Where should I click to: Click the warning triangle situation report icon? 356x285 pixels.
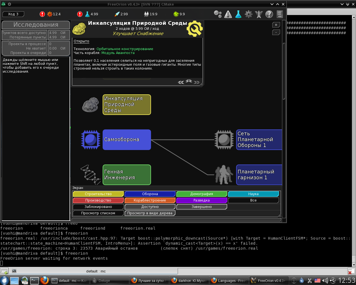228,14
